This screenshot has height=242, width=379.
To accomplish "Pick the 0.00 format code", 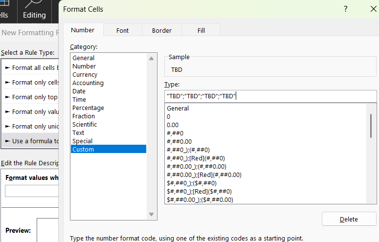I will 173,125.
